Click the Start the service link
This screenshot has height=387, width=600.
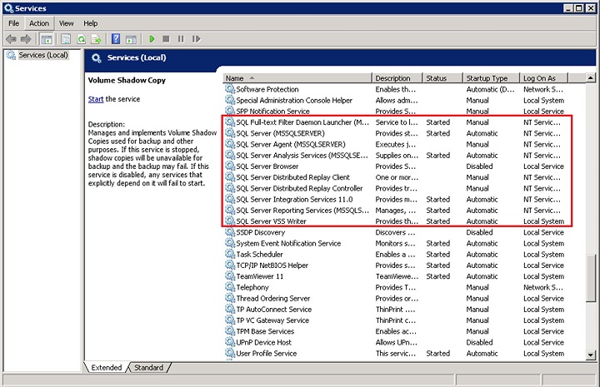tap(96, 99)
